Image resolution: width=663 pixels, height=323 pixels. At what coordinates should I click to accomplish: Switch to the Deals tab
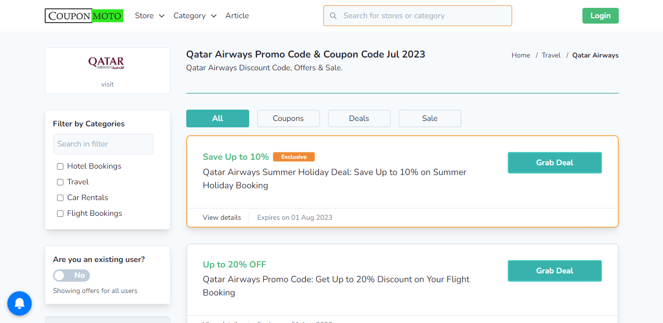(359, 118)
